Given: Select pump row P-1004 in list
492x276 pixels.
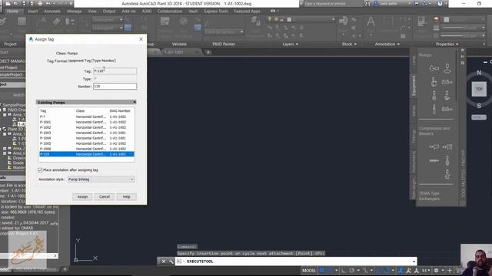Looking at the screenshot, I should click(87, 138).
